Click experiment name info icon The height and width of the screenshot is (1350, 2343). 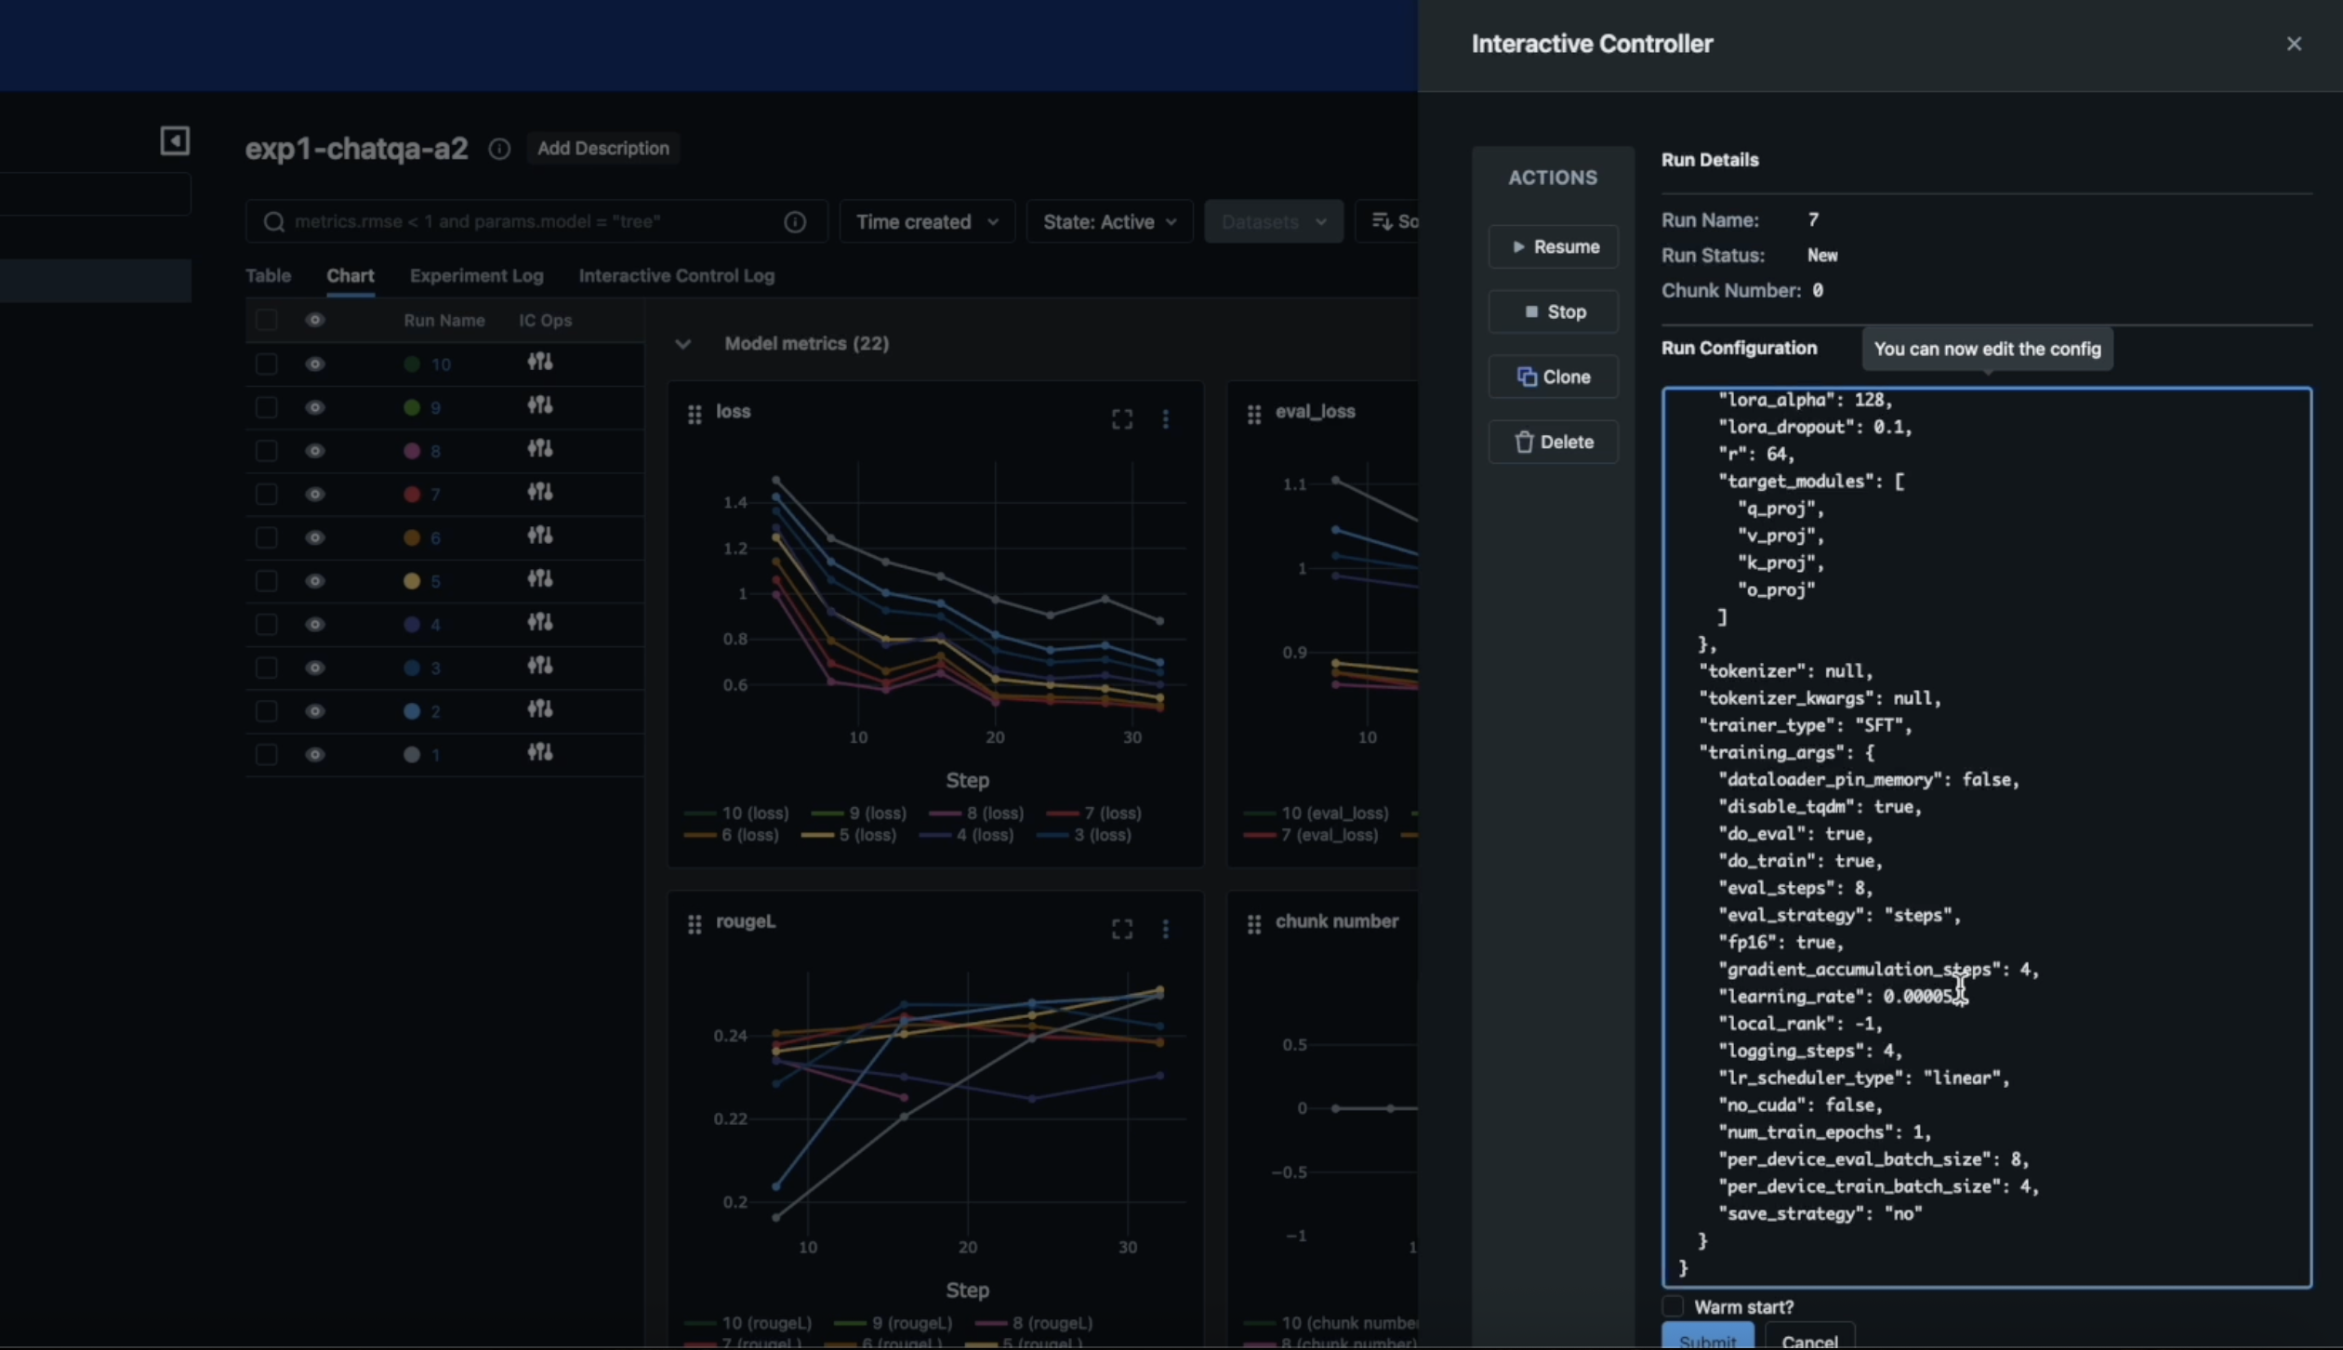tap(499, 149)
